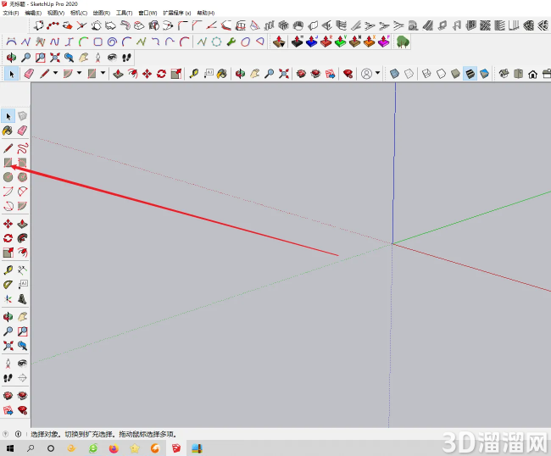551x456 pixels.
Task: Select the Rotated Rectangle tool in left palette
Action: click(x=22, y=163)
